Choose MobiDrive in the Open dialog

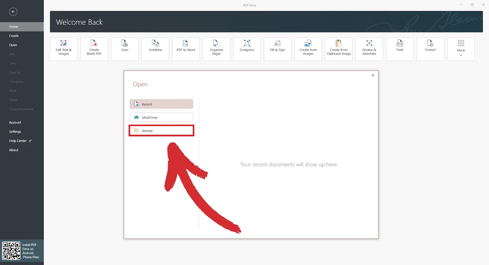(x=161, y=117)
